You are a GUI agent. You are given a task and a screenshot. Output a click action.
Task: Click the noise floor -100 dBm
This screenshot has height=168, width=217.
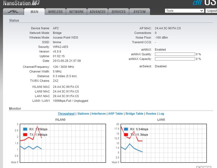[161, 37]
